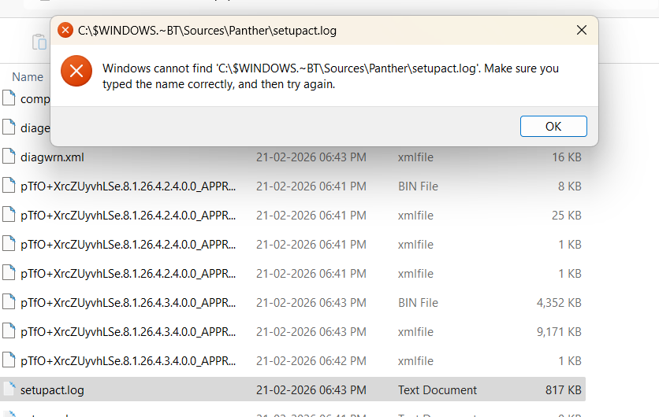
Task: Select the 'diagwrn.xml' file name
Action: click(52, 157)
